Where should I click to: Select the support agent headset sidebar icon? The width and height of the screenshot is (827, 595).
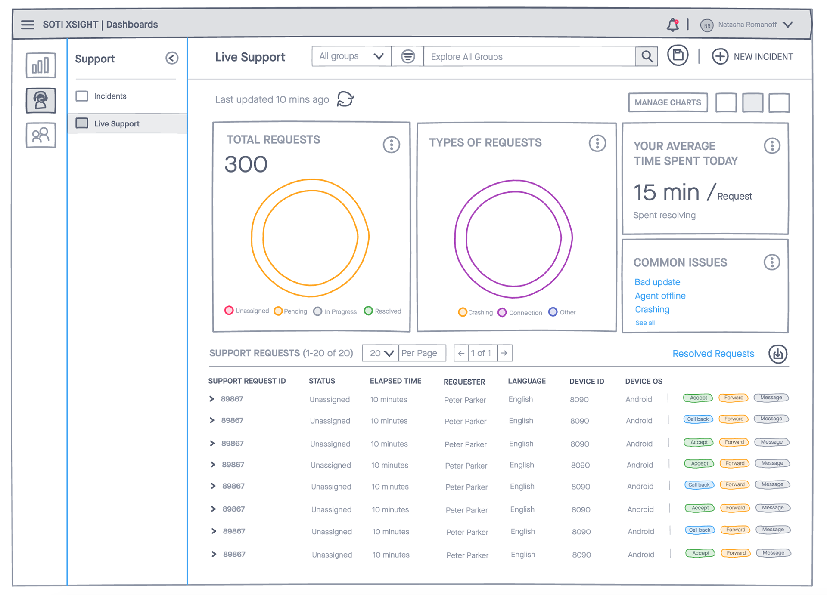pyautogui.click(x=40, y=100)
